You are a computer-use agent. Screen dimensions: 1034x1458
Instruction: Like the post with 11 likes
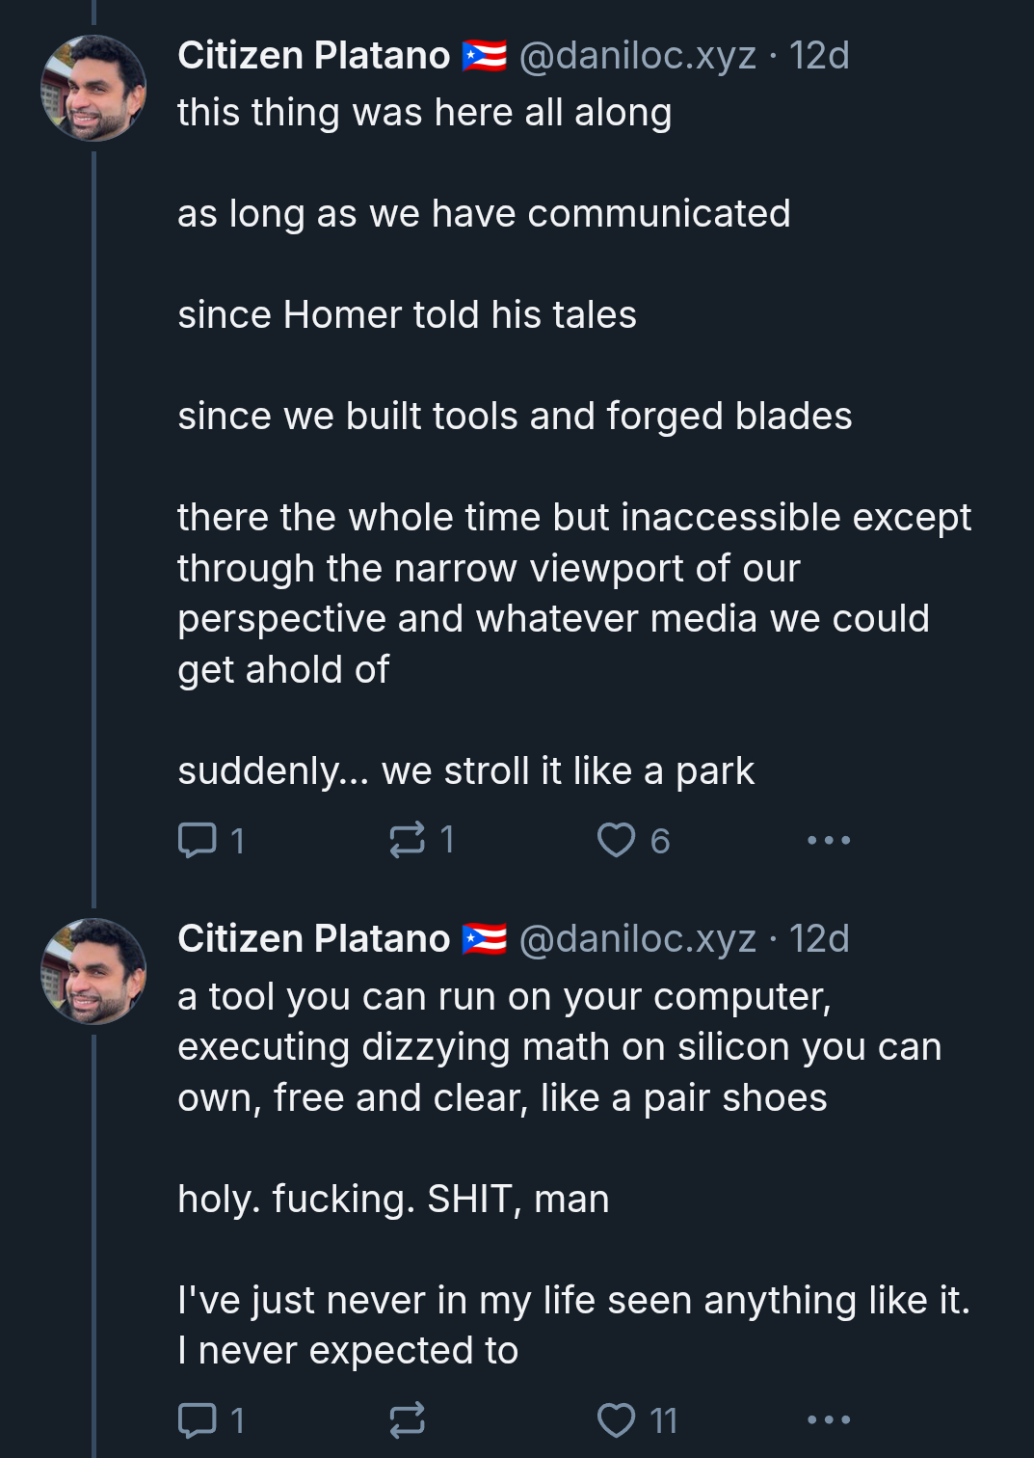(x=617, y=1419)
